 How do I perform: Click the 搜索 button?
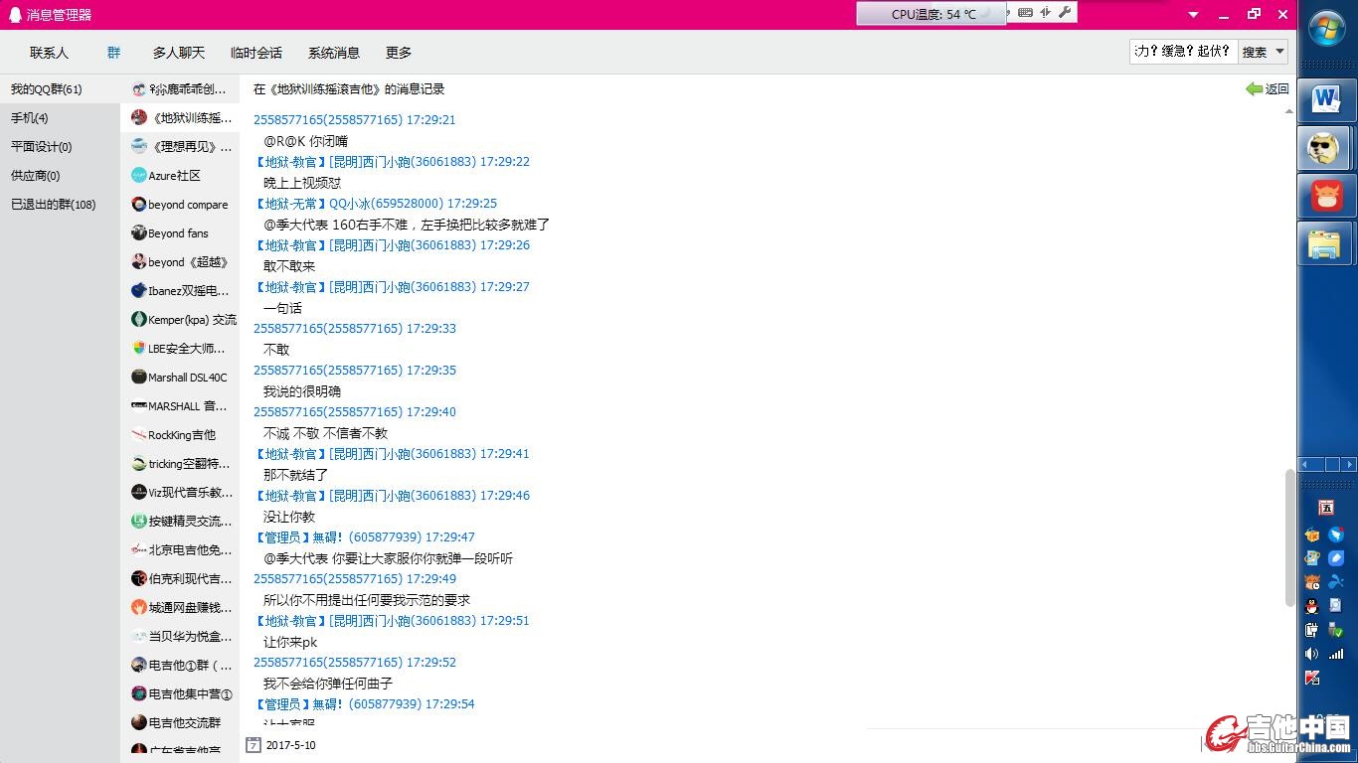(x=1255, y=52)
